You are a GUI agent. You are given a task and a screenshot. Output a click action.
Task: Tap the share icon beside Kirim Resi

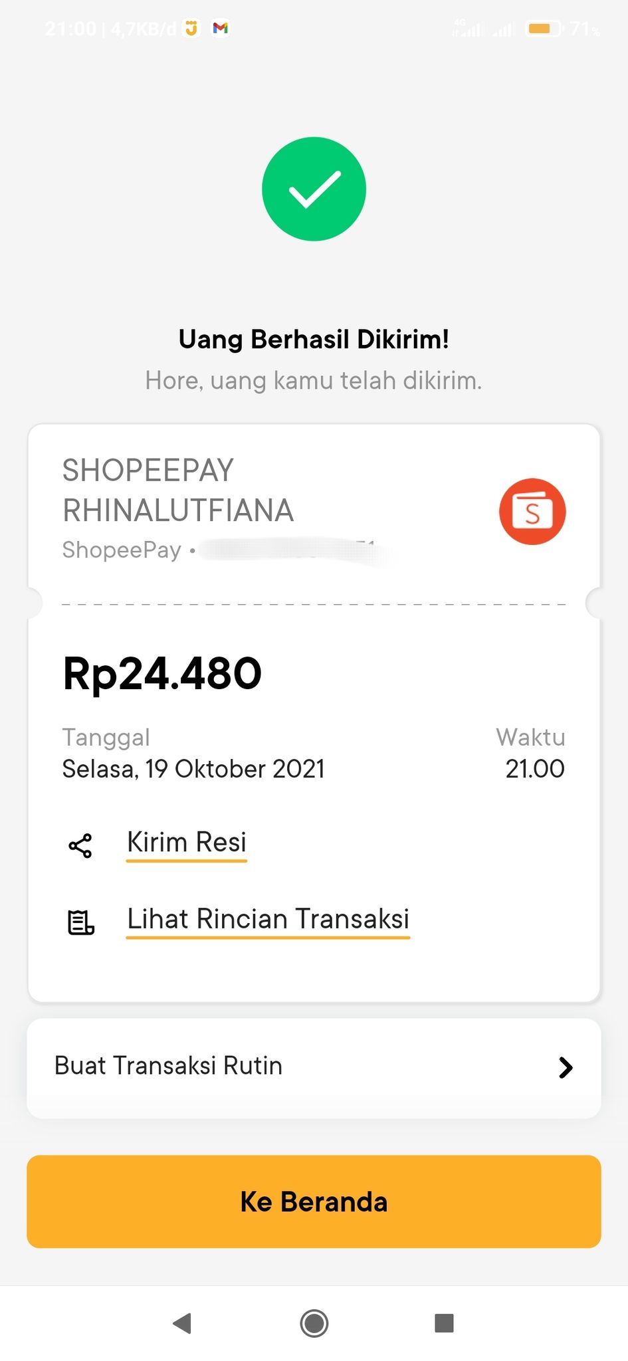point(80,845)
